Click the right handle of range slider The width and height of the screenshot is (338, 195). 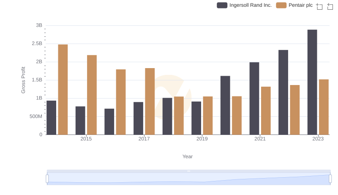(x=330, y=179)
